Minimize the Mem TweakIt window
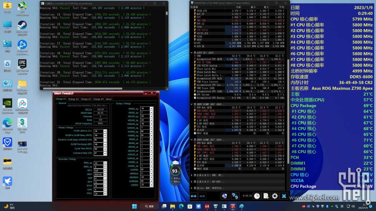This screenshot has height=211, width=376. pos(145,93)
